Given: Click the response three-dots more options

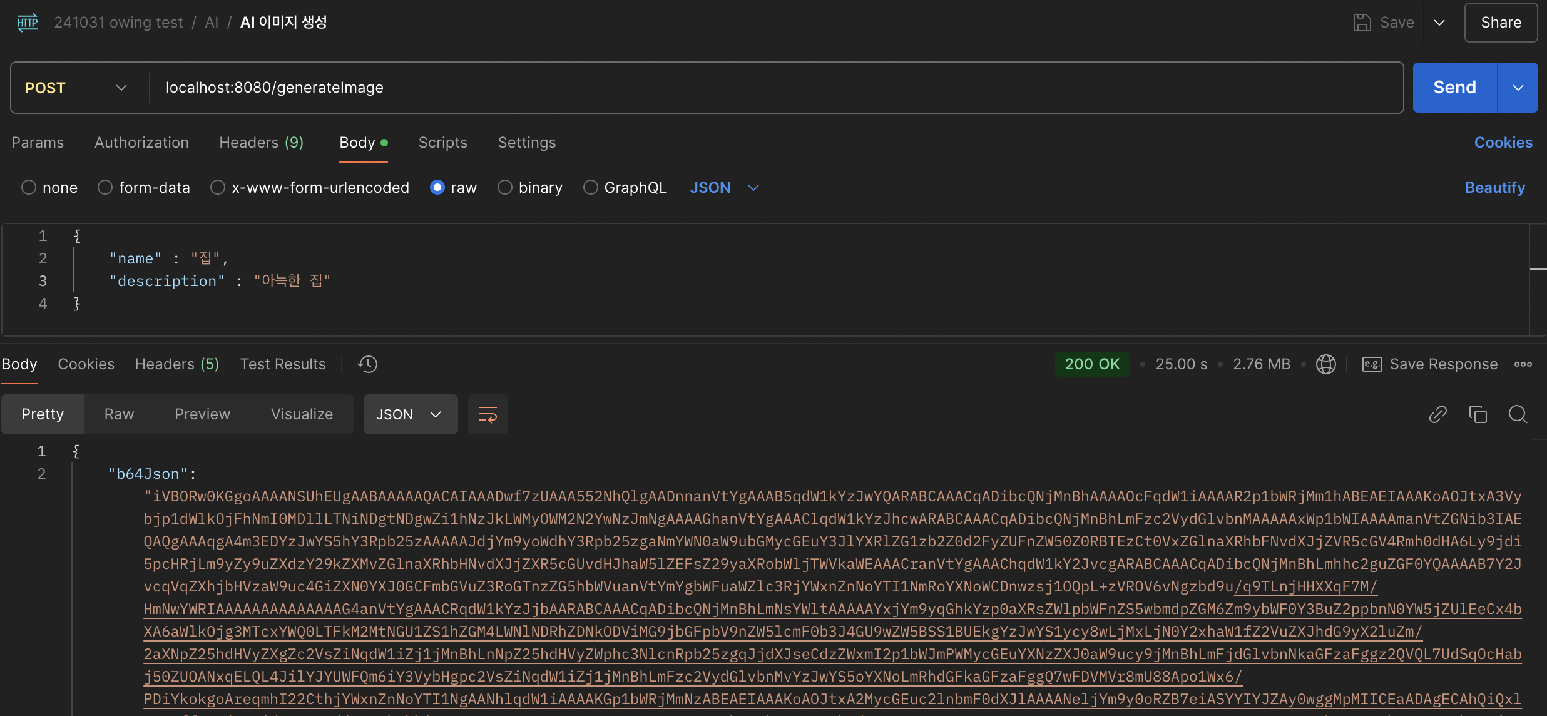Looking at the screenshot, I should pyautogui.click(x=1523, y=364).
